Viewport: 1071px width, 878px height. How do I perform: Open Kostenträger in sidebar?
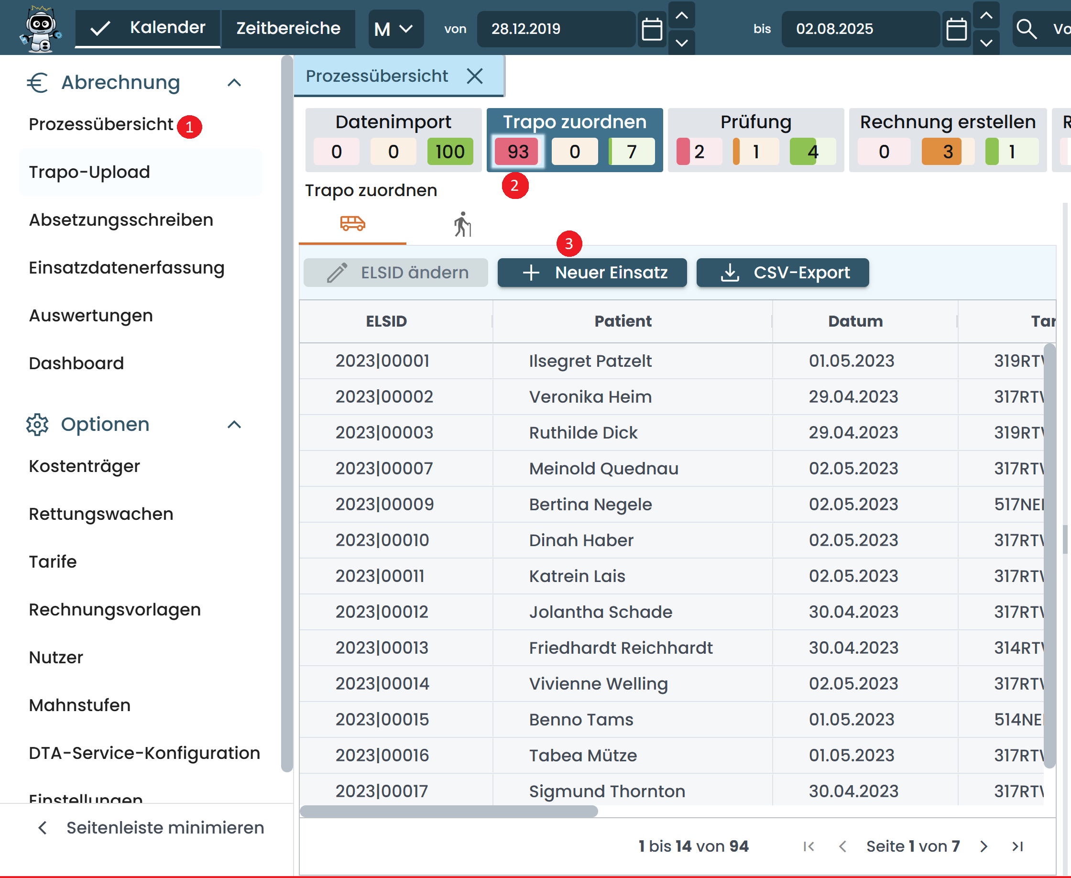coord(85,466)
